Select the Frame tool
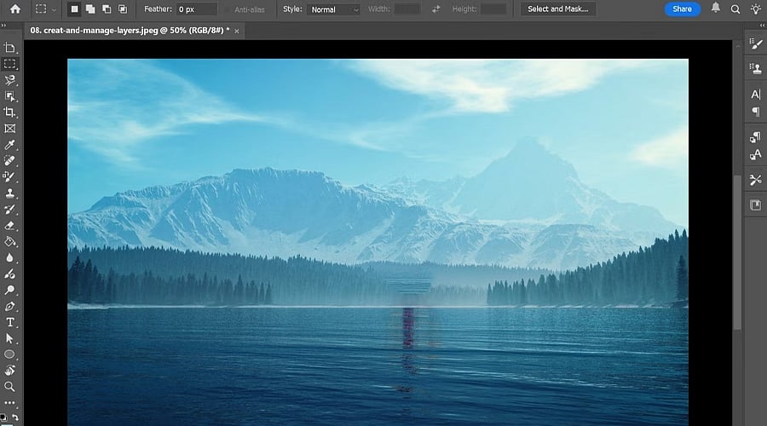Image resolution: width=767 pixels, height=426 pixels. (9, 129)
